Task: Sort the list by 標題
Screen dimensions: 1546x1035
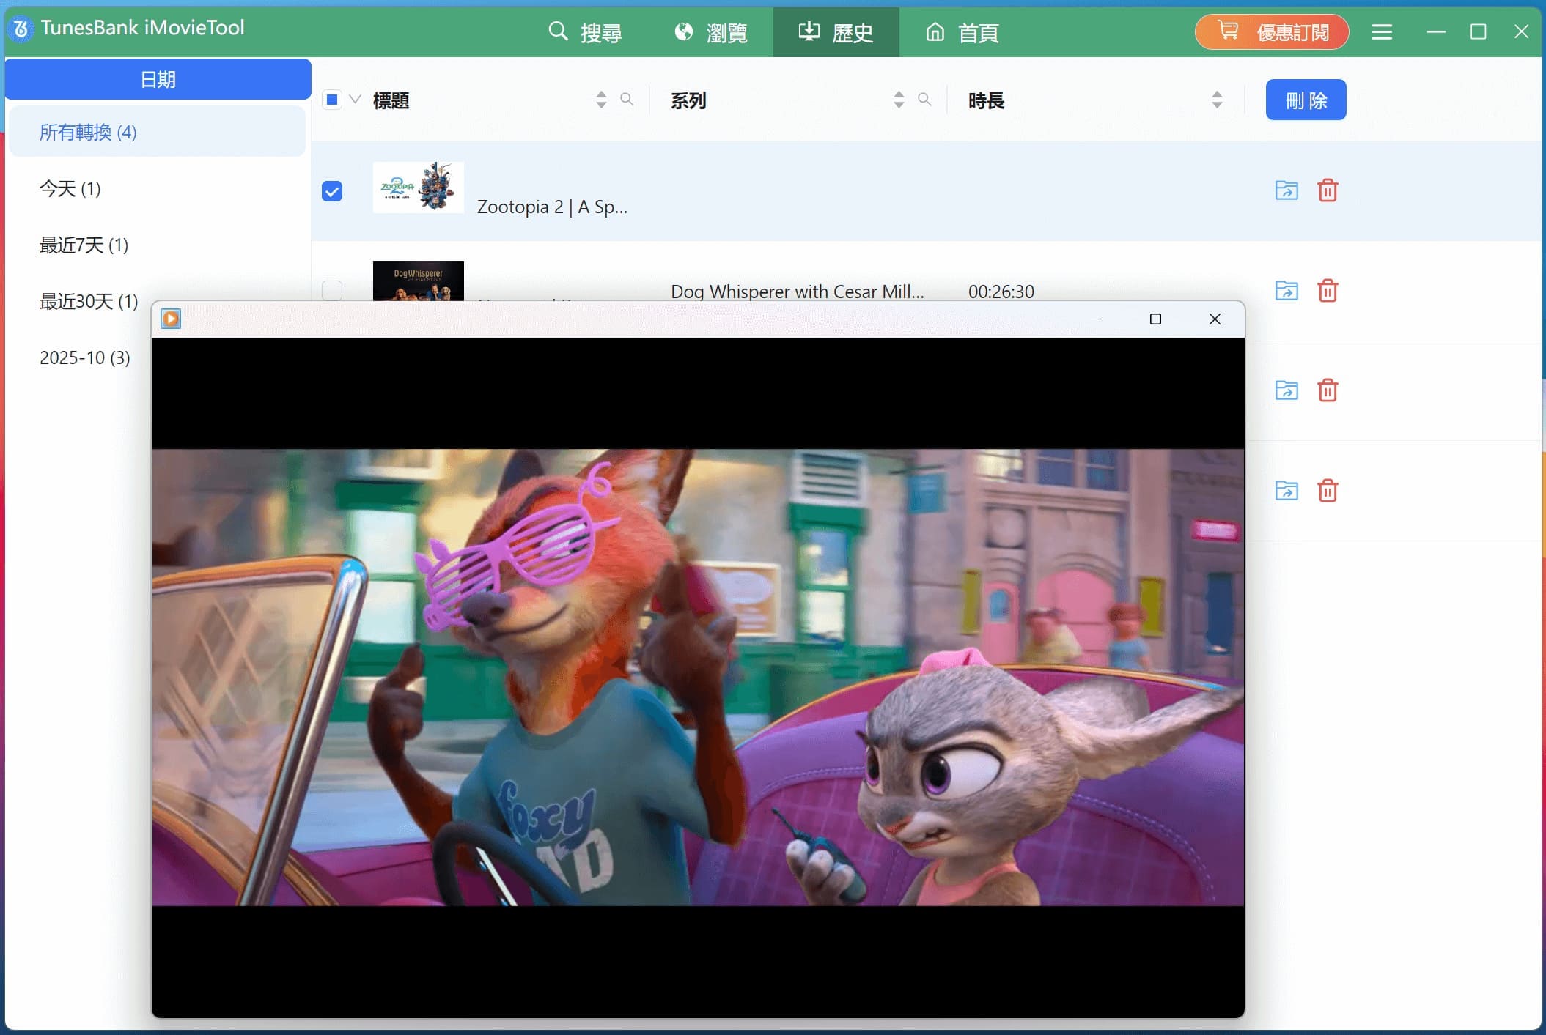Action: tap(601, 99)
